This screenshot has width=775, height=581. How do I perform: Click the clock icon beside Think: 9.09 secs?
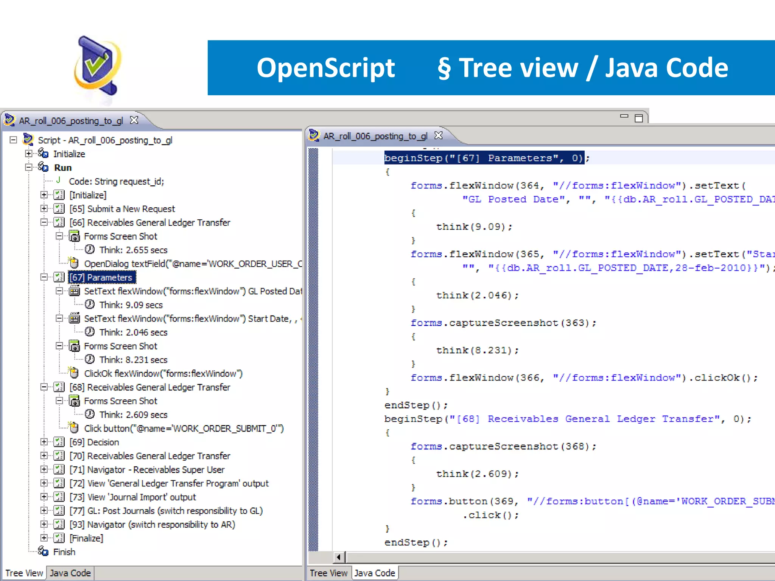pos(90,304)
